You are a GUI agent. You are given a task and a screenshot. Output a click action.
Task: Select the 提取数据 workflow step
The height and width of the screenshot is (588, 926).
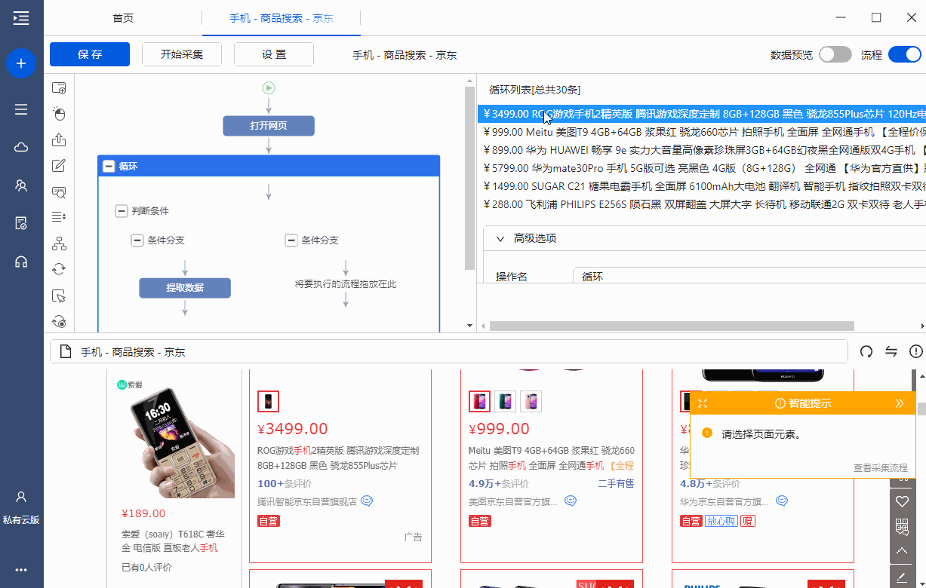coord(185,288)
